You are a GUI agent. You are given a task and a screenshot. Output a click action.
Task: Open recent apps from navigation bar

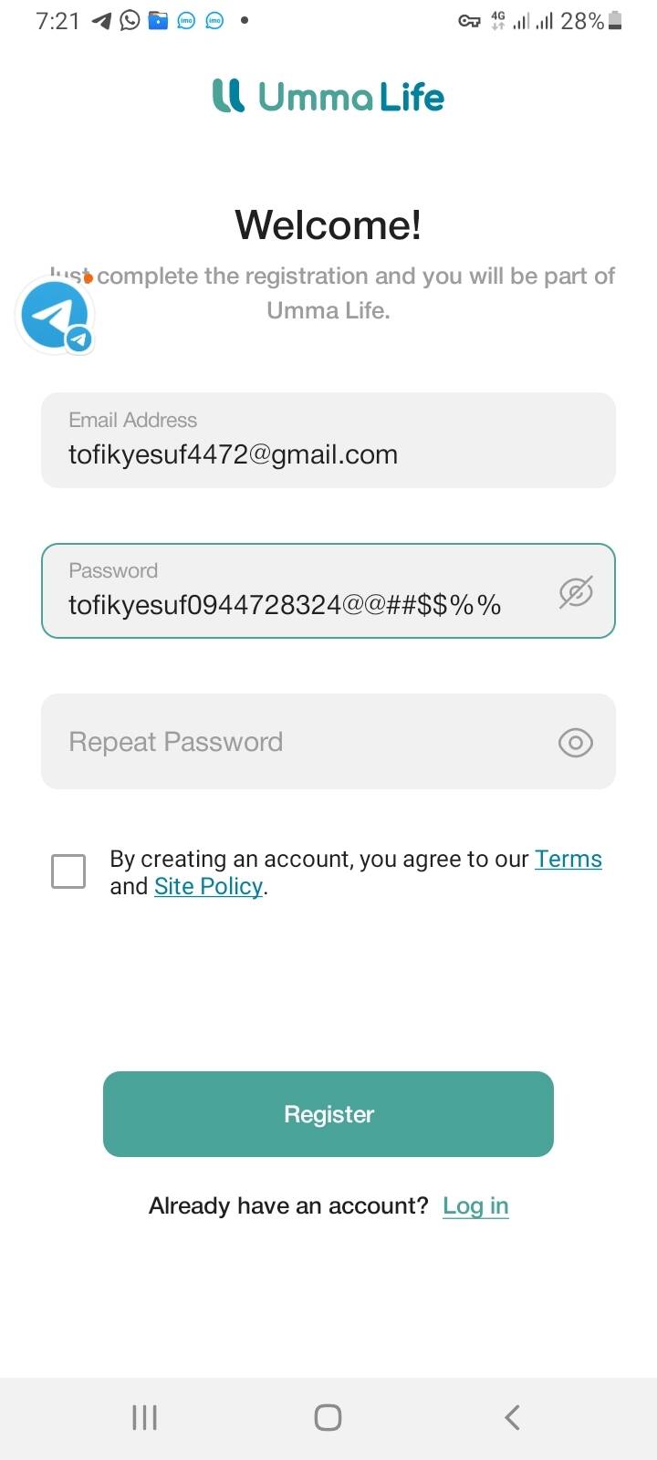pos(145,1417)
